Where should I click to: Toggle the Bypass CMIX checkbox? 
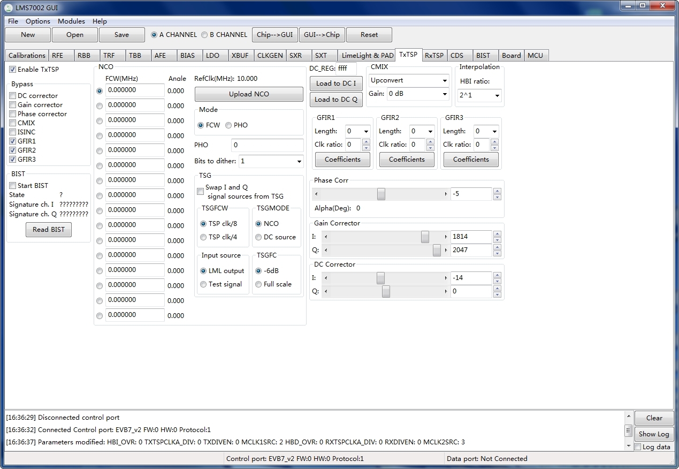tap(13, 123)
